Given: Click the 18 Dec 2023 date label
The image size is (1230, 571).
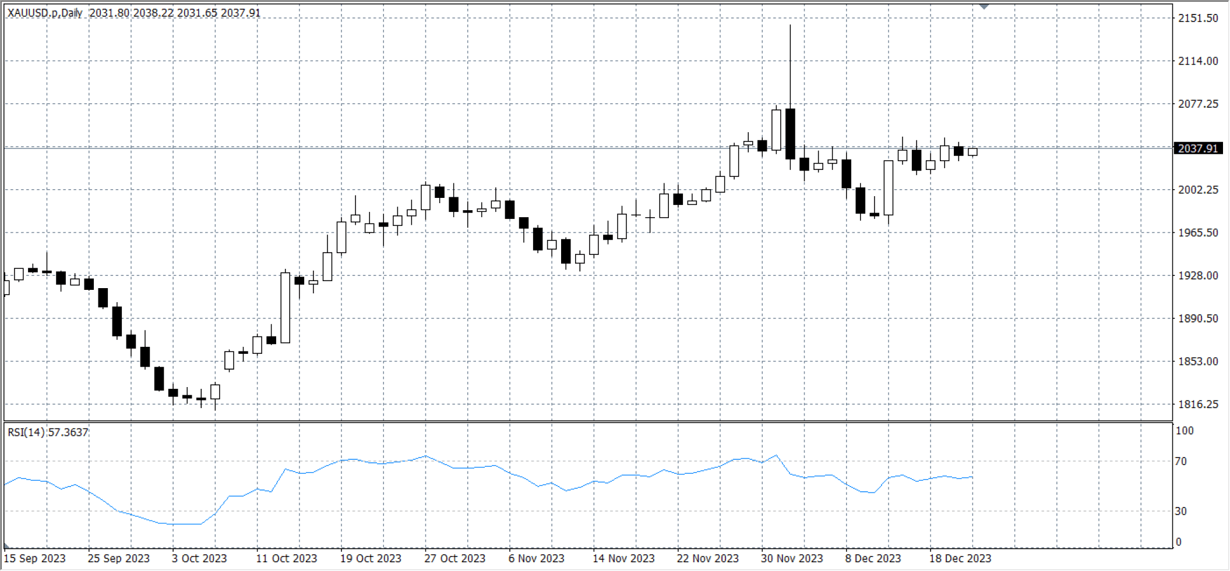Looking at the screenshot, I should [x=960, y=558].
